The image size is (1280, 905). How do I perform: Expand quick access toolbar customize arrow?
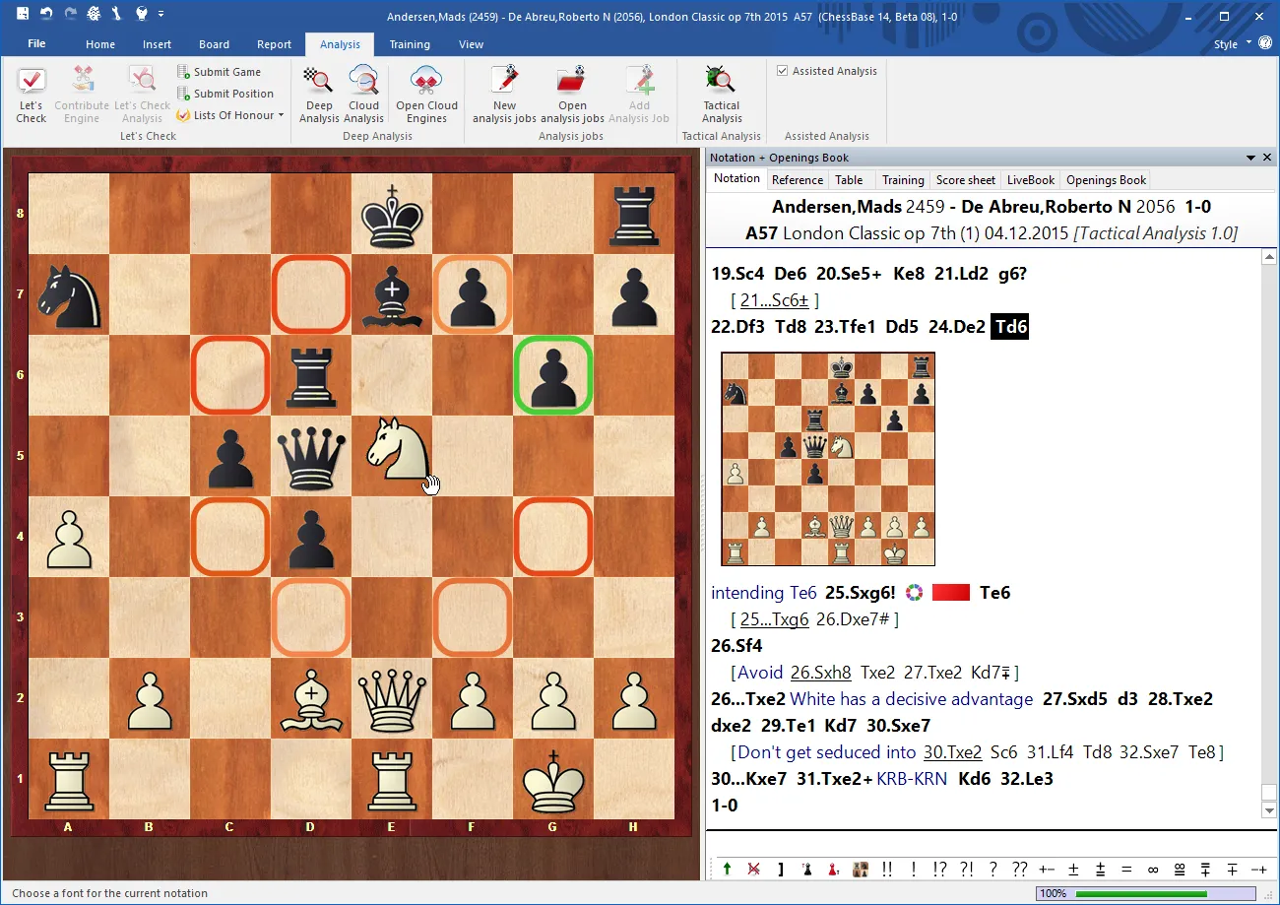161,14
